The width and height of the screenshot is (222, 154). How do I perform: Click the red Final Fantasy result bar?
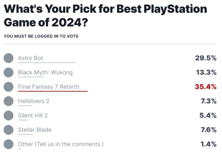point(53,91)
